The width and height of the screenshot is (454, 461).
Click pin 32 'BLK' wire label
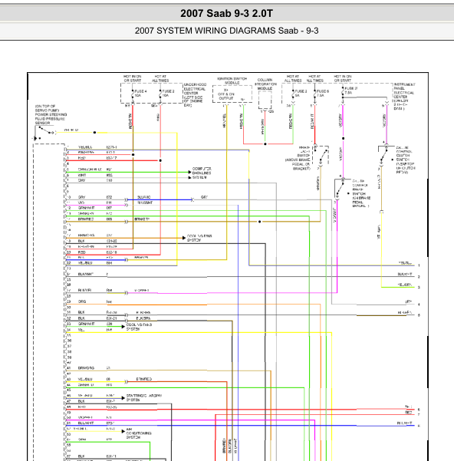81,318
